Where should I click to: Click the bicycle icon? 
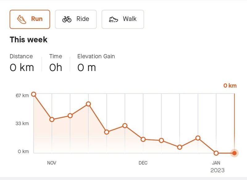[x=67, y=19]
